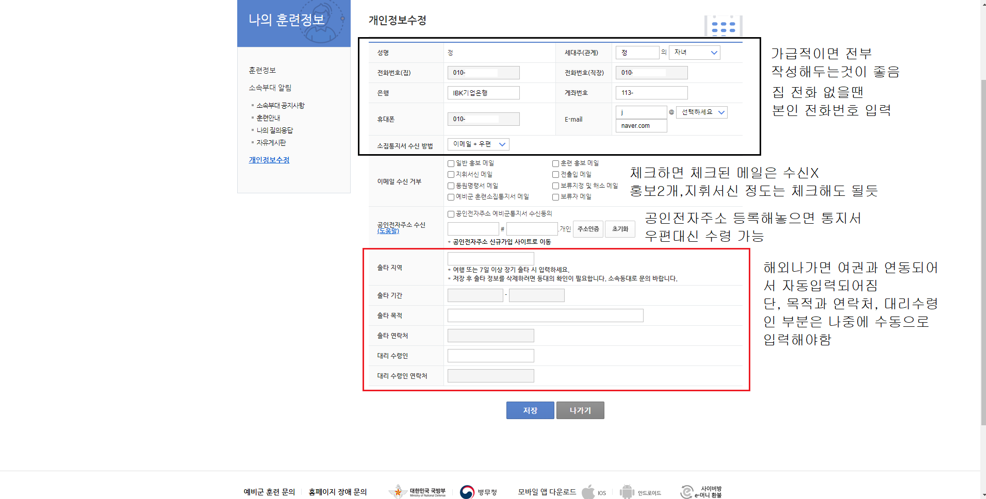Focus the E-mail ID input field
The height and width of the screenshot is (499, 986).
click(642, 112)
